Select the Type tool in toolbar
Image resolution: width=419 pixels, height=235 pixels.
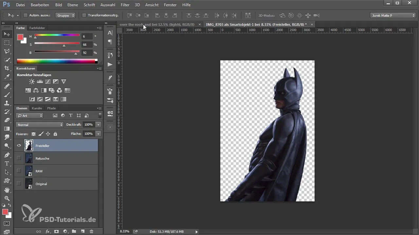click(7, 164)
